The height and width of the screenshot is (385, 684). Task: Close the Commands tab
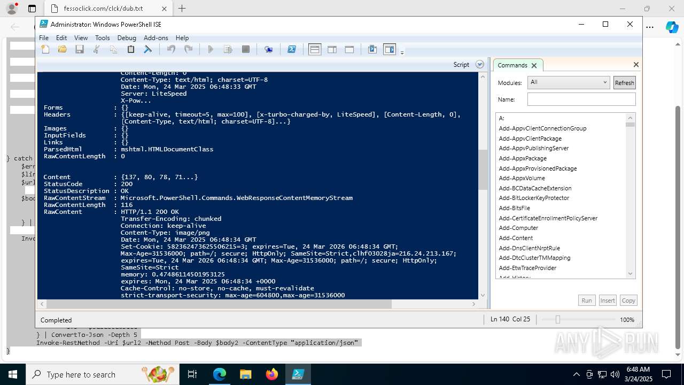tap(533, 65)
